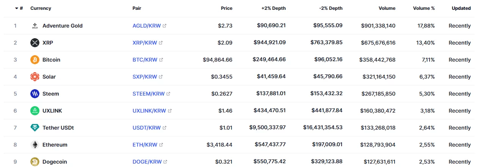This screenshot has width=478, height=167.
Task: Click the Tether USDt logo
Action: coord(35,128)
